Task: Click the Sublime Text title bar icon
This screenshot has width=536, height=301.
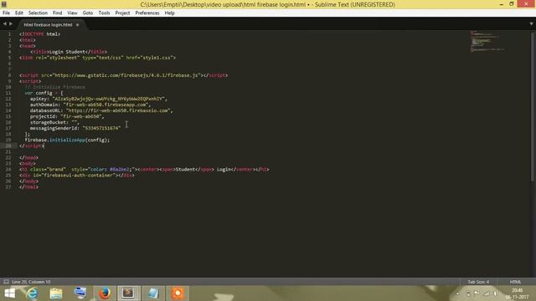Action: pyautogui.click(x=4, y=4)
